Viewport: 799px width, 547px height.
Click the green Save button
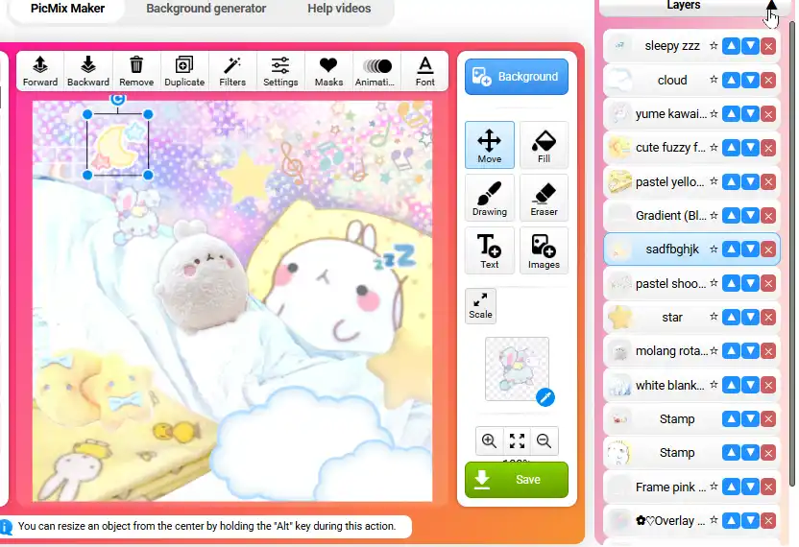pyautogui.click(x=517, y=479)
